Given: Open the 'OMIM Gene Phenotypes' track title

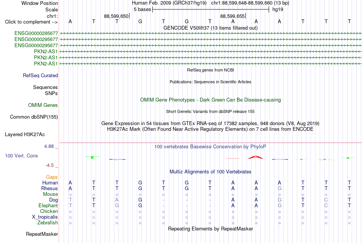Looking at the screenshot, I should pyautogui.click(x=210, y=100).
